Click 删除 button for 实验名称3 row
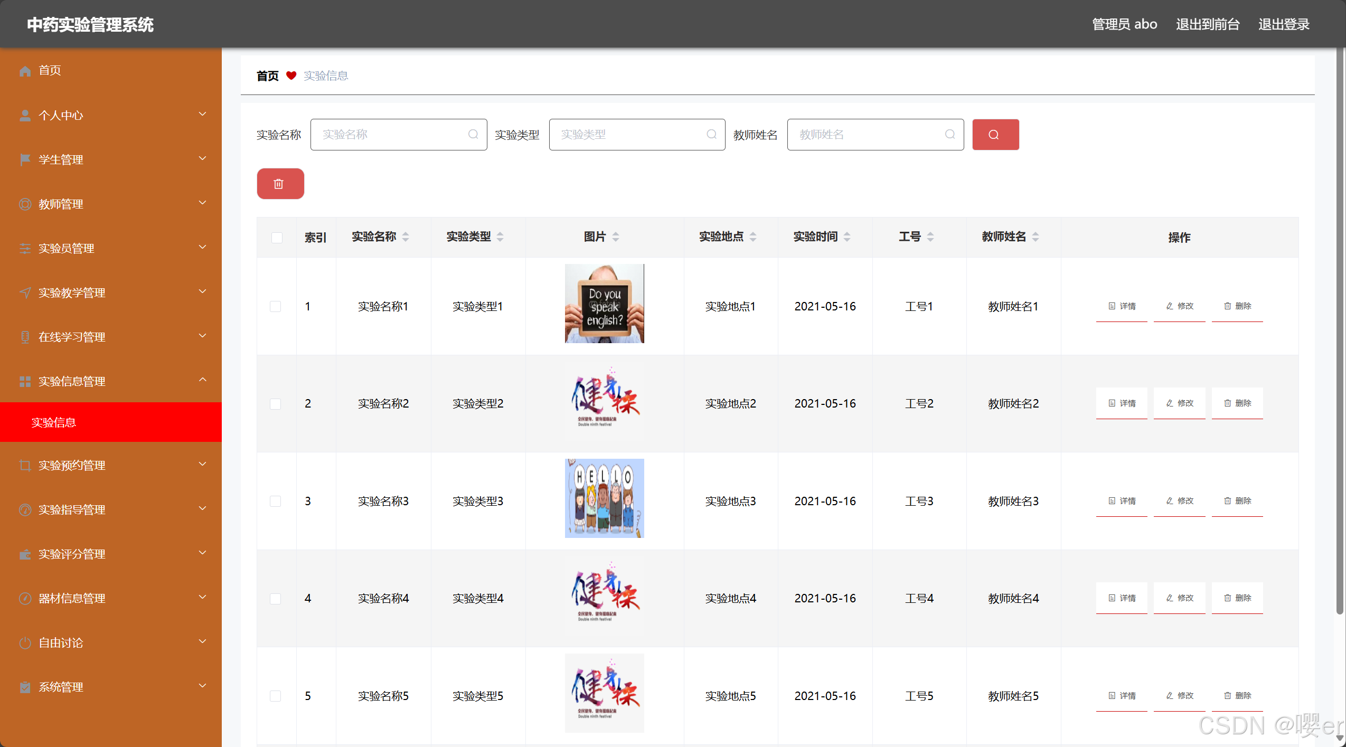 coord(1237,501)
